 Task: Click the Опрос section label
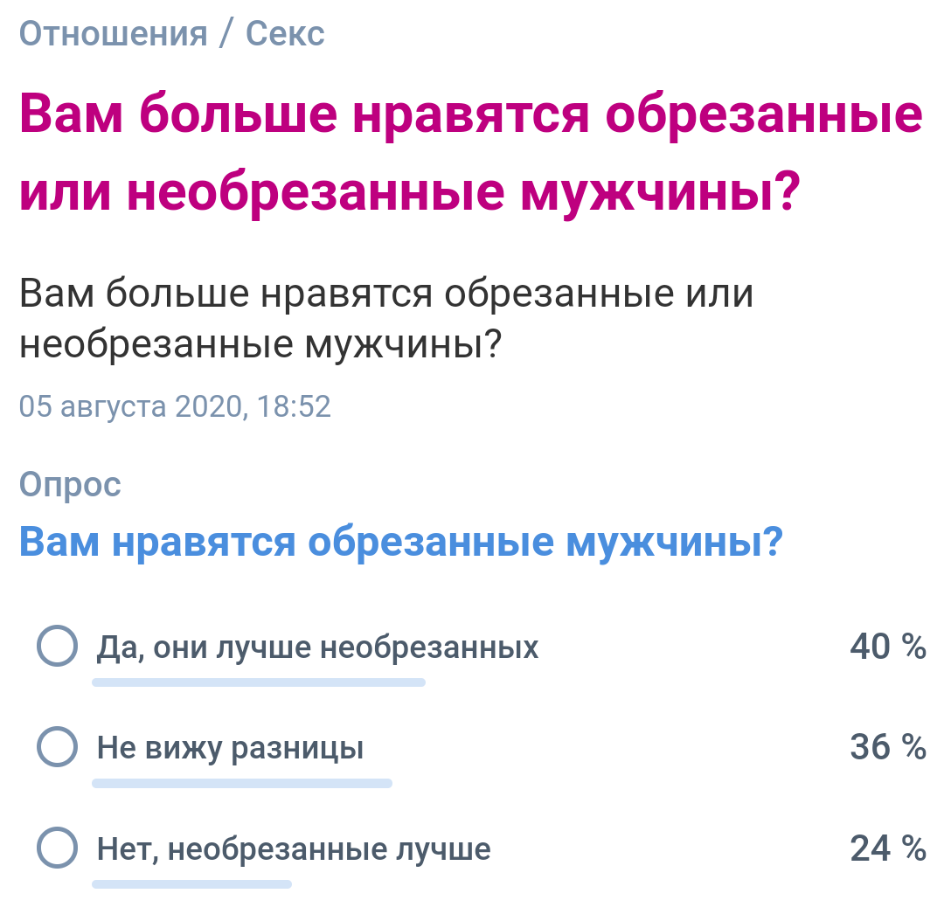click(x=70, y=484)
